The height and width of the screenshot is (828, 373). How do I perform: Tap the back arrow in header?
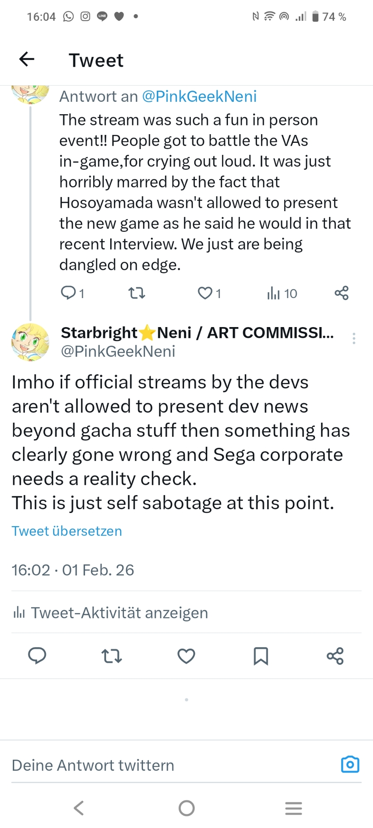[27, 59]
